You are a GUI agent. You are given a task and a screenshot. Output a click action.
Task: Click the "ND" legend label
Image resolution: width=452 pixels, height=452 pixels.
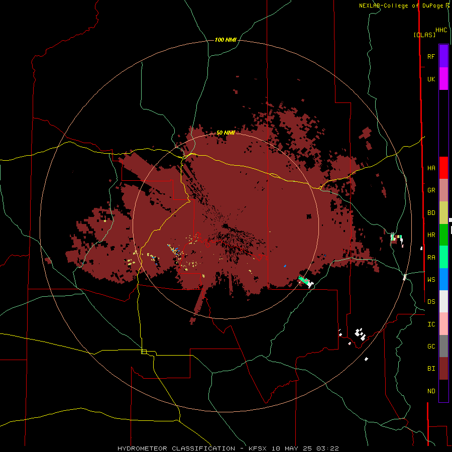[x=431, y=391]
